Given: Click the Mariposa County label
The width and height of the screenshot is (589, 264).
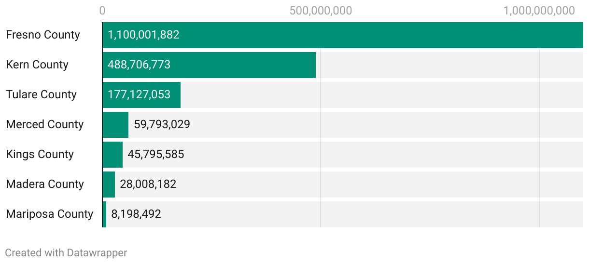Looking at the screenshot, I should (x=49, y=214).
